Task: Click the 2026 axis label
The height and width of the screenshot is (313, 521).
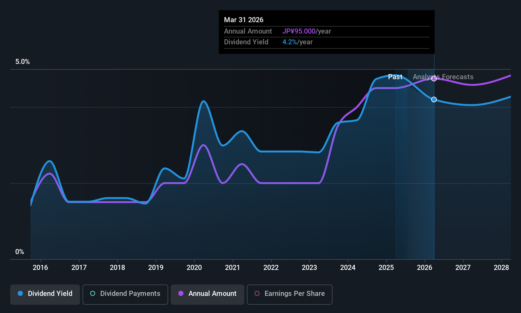Action: 425,268
